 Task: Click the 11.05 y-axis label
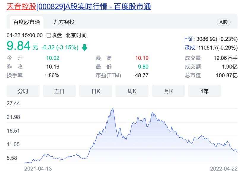tap(13, 144)
